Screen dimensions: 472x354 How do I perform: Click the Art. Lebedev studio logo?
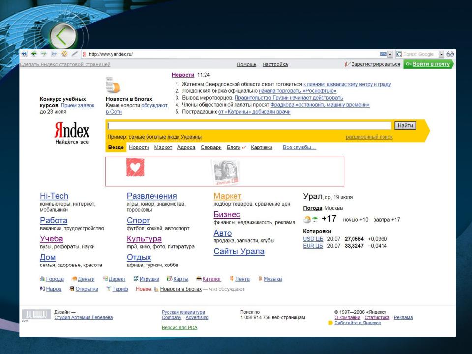[x=36, y=314]
